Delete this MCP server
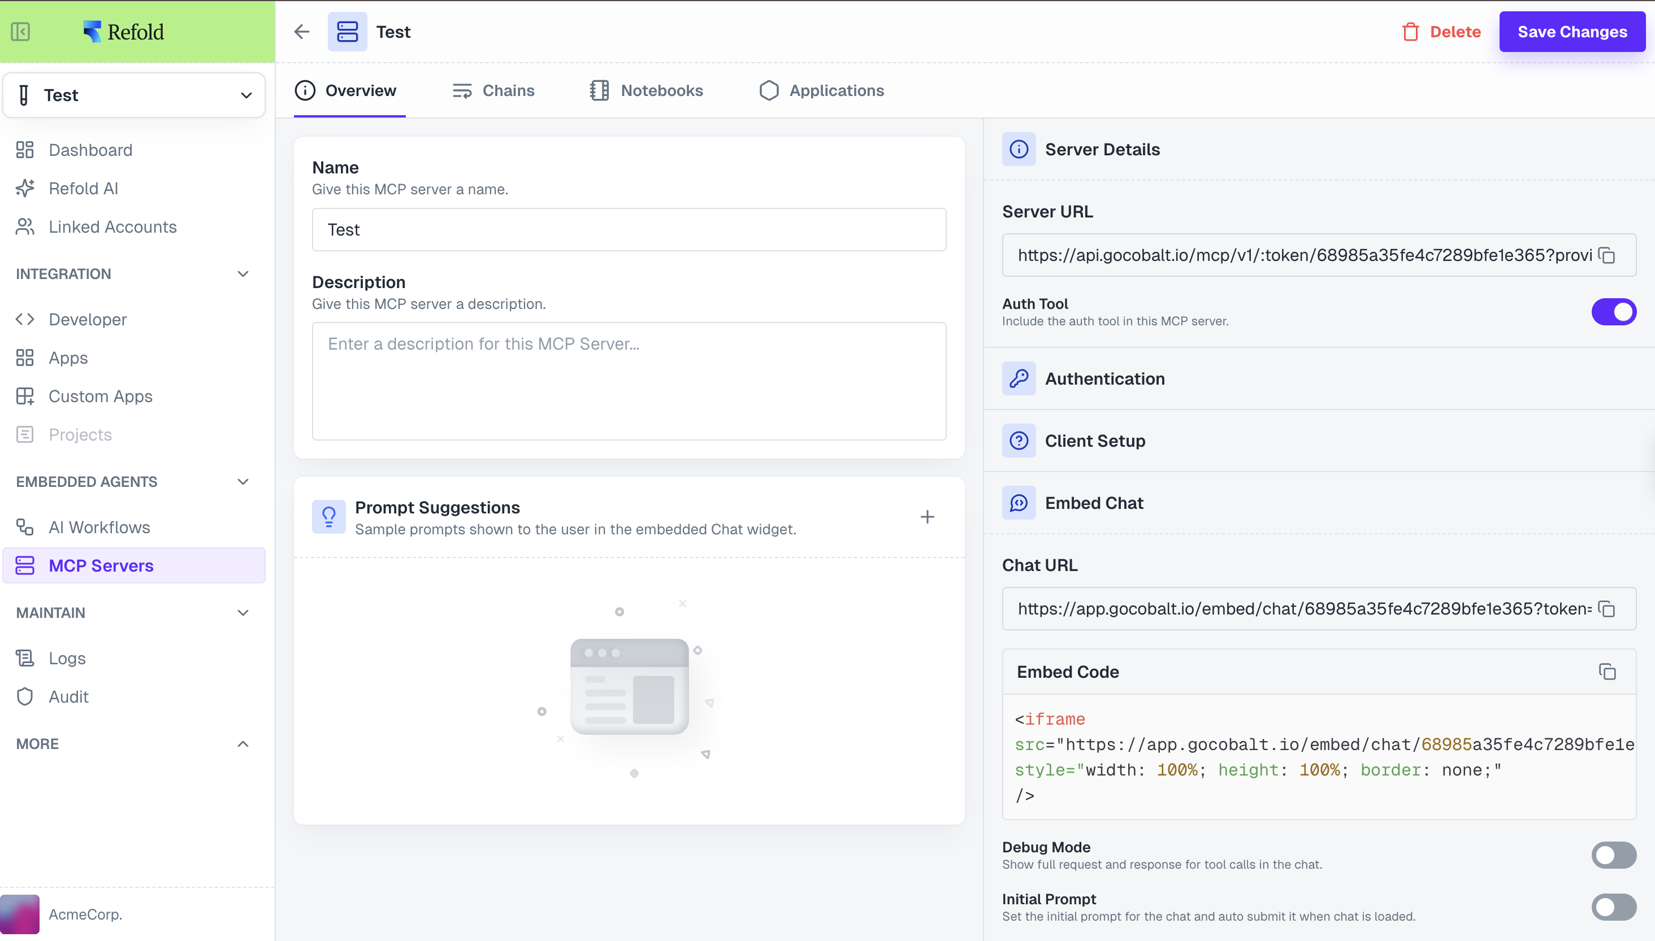Viewport: 1655px width, 941px height. tap(1441, 32)
